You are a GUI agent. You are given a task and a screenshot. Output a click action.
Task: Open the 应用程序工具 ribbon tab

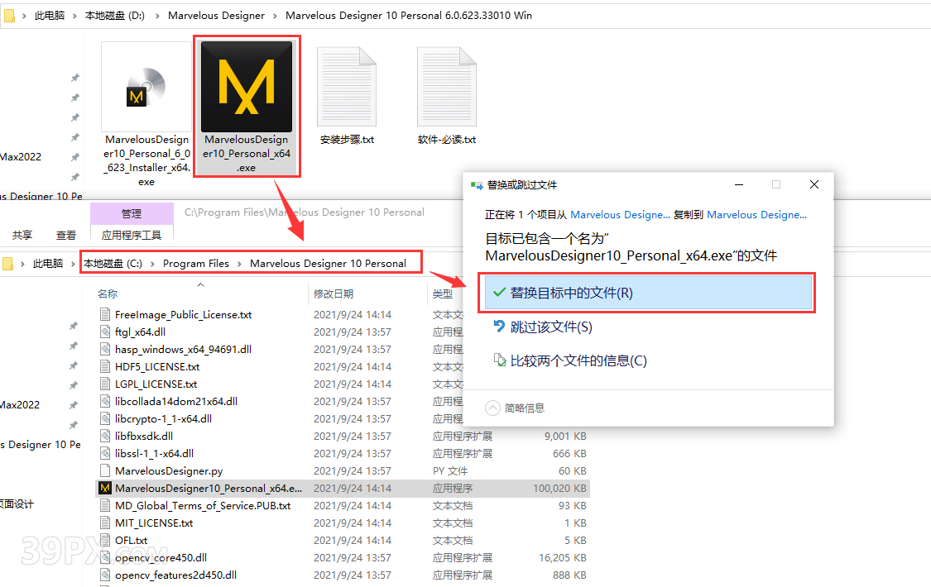(x=132, y=236)
